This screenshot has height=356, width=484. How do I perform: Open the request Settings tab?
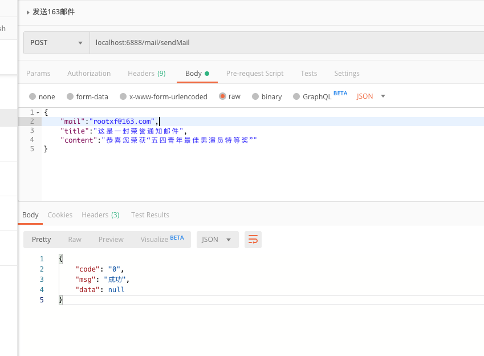click(347, 74)
